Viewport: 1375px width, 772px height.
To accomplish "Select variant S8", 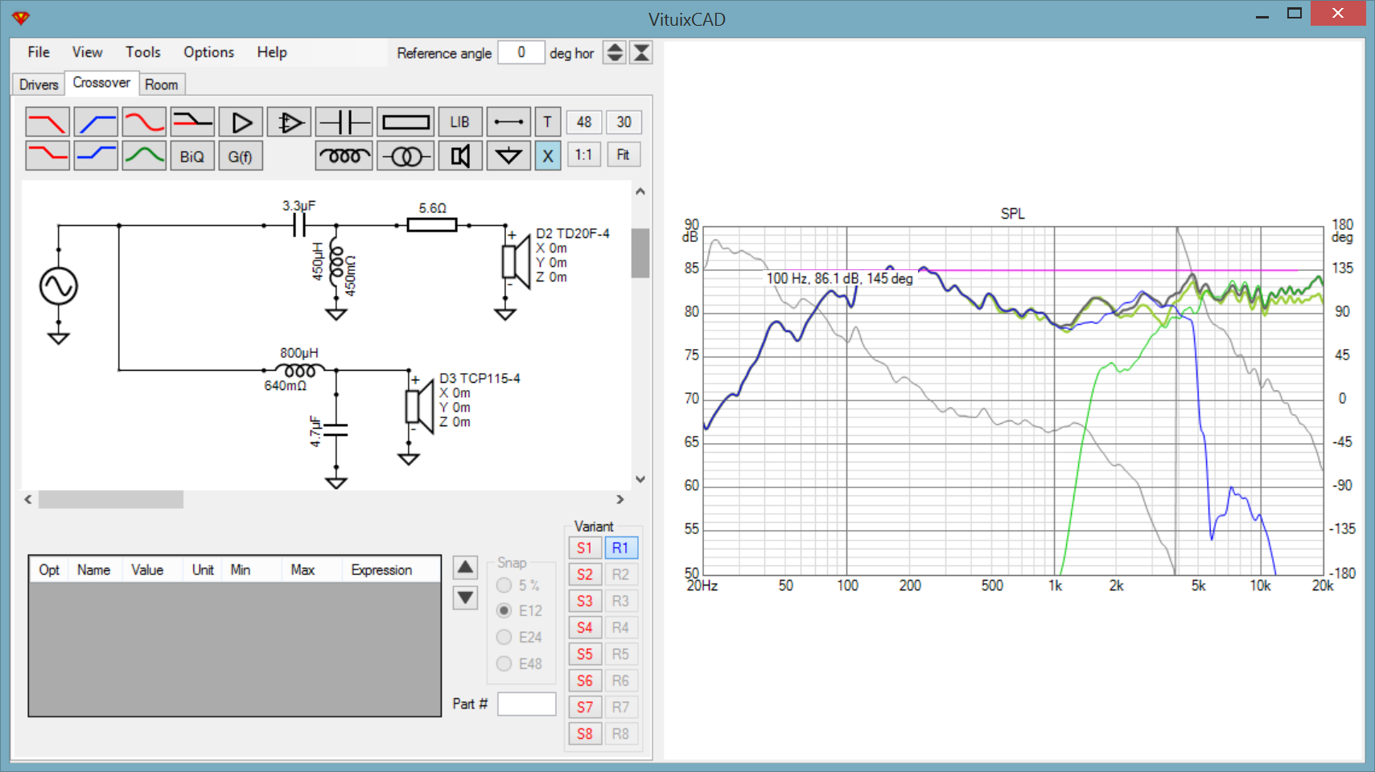I will pyautogui.click(x=585, y=734).
